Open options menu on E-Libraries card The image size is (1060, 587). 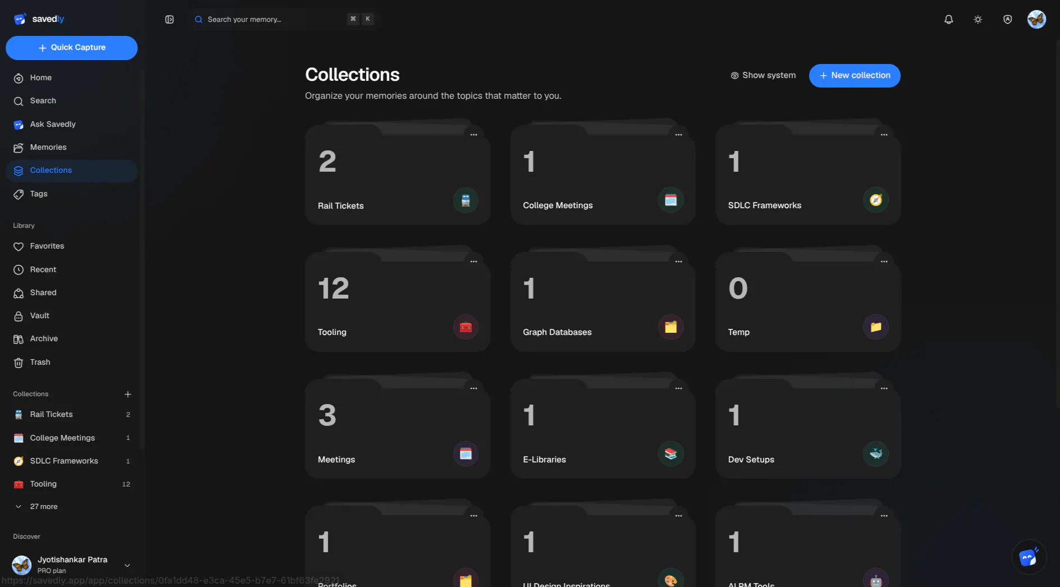pyautogui.click(x=678, y=388)
